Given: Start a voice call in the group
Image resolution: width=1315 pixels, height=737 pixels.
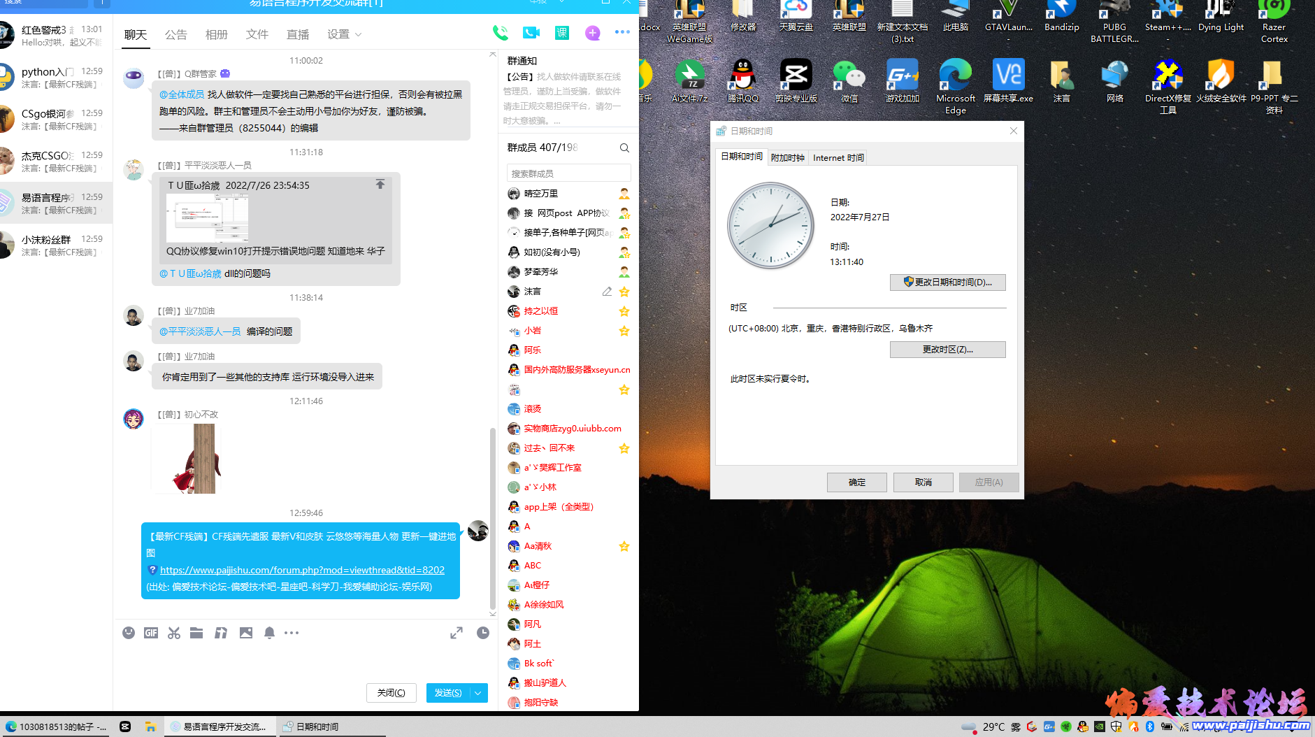Looking at the screenshot, I should [x=500, y=33].
